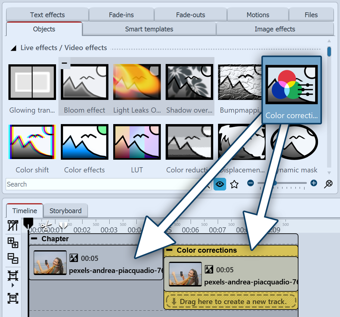Select the topmost track-display icon in the timeline toolbar

(x=13, y=226)
